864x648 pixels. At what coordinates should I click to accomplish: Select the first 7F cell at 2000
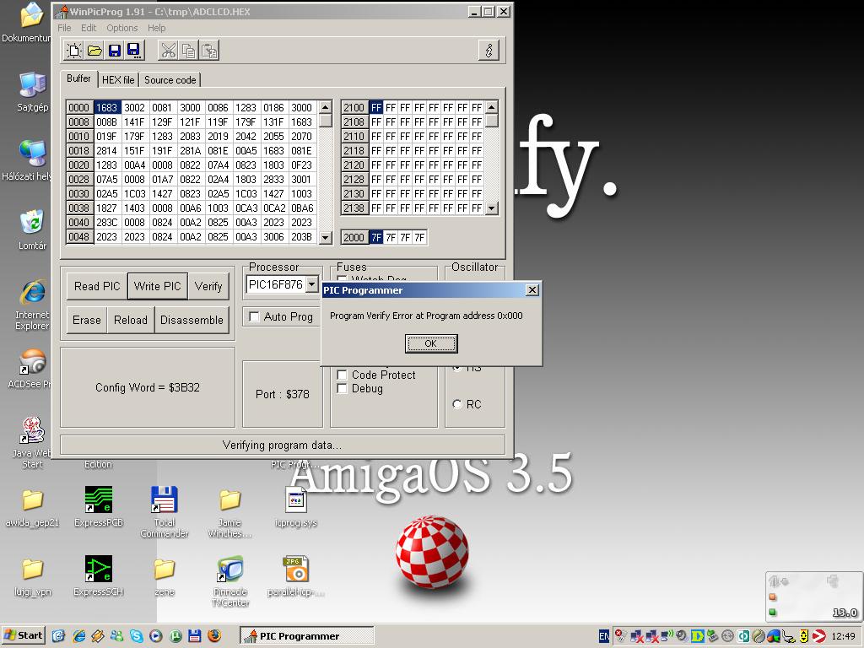pos(375,237)
